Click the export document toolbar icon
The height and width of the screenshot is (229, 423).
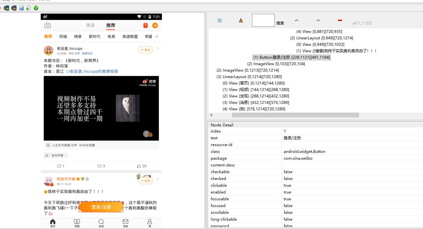pos(29,8)
